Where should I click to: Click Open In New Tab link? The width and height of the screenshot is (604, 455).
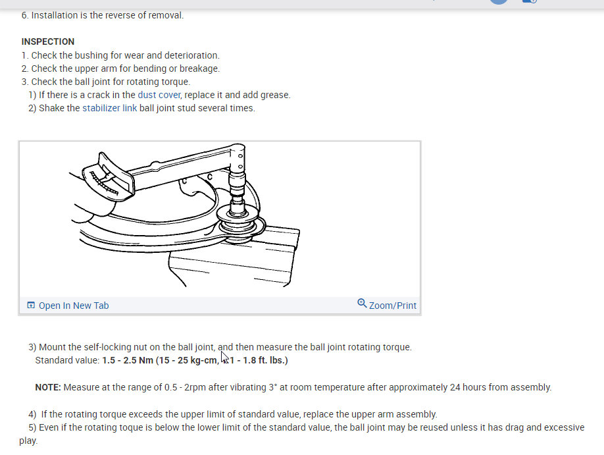(74, 306)
